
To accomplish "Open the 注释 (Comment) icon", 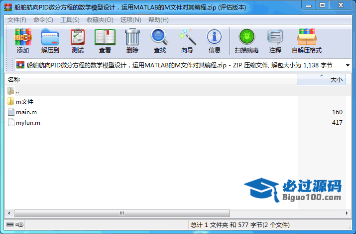I will click(x=275, y=37).
